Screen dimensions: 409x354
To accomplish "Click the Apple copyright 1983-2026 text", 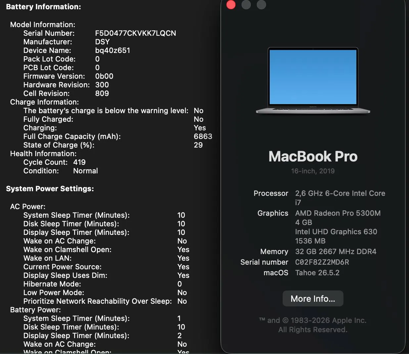I will pos(313,320).
